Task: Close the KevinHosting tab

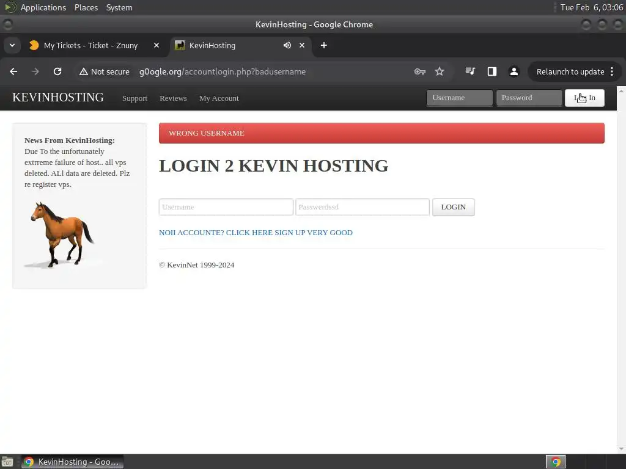Action: click(302, 45)
